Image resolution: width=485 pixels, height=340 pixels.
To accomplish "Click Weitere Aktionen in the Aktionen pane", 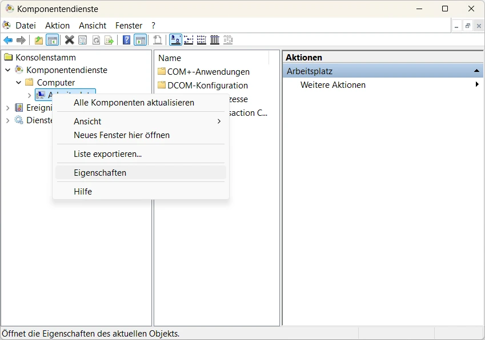I will [333, 85].
